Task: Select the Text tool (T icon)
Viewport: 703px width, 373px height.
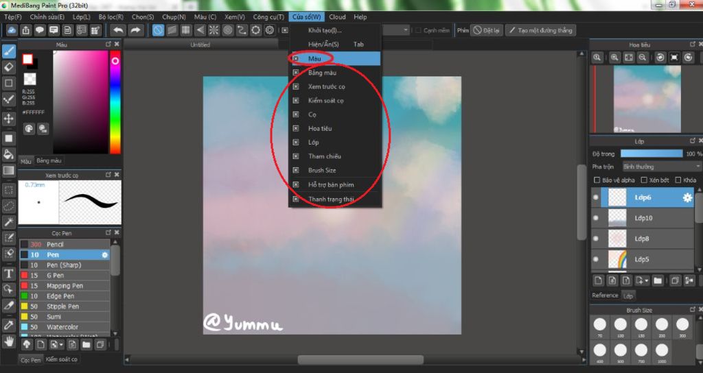Action: point(8,273)
